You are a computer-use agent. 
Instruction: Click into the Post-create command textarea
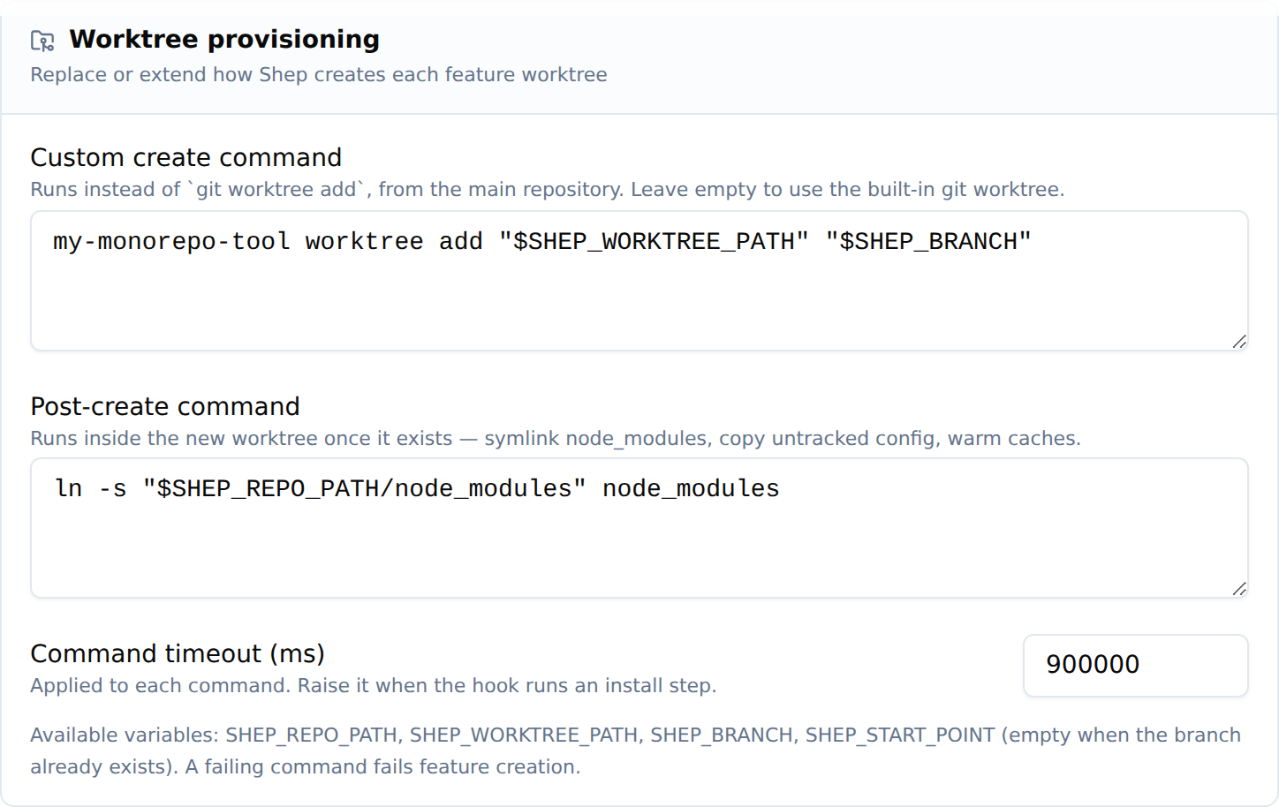pos(639,528)
